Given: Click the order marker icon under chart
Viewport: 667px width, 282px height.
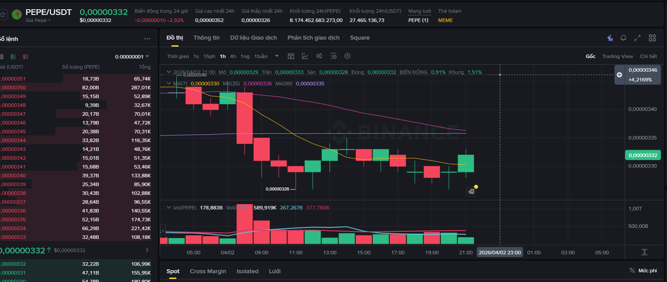Looking at the screenshot, I should [471, 191].
